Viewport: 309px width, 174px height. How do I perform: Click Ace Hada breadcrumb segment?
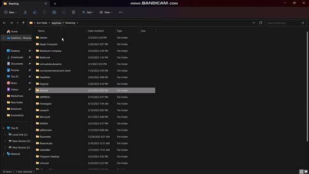[x=42, y=23]
